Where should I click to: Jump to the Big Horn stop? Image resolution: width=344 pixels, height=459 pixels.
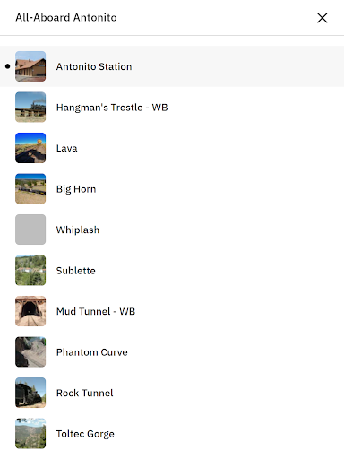[x=76, y=189]
